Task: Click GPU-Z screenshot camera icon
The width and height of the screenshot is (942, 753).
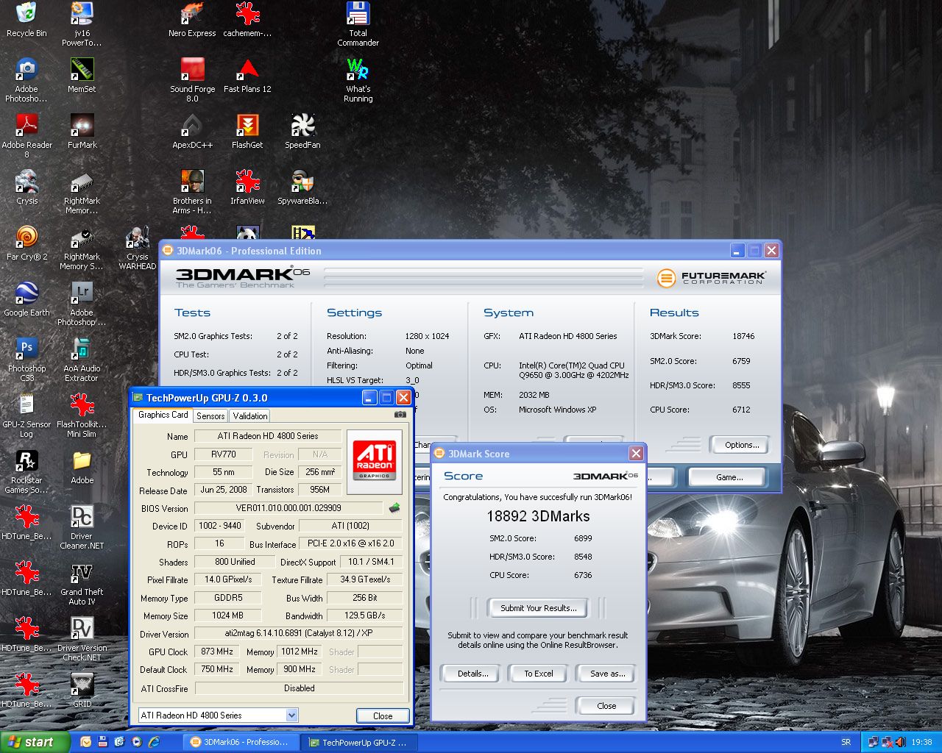Action: (400, 415)
